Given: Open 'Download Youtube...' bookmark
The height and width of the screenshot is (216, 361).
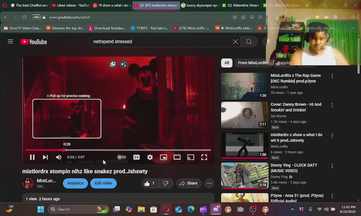Looking at the screenshot, I should pyautogui.click(x=107, y=28).
